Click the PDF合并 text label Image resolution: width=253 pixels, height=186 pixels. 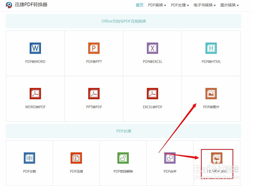[x=170, y=171]
